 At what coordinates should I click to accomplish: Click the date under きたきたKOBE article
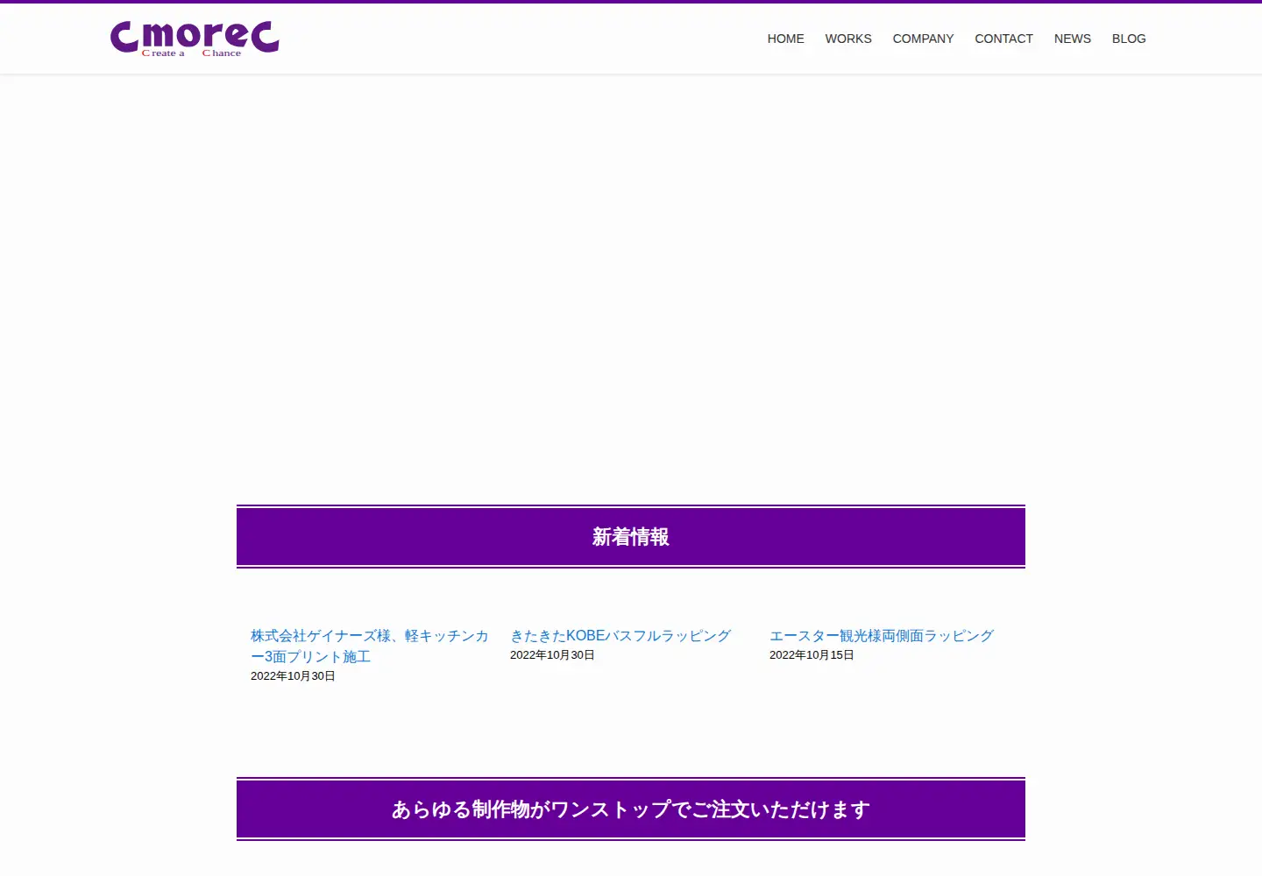pos(552,655)
